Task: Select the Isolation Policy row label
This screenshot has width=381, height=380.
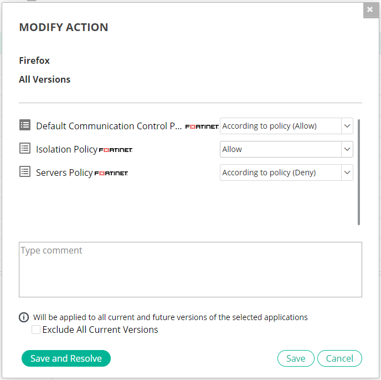Action: point(66,149)
